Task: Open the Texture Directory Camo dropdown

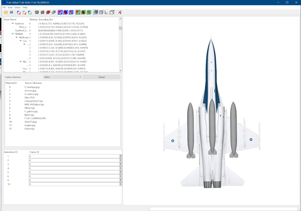Action: pos(63,77)
